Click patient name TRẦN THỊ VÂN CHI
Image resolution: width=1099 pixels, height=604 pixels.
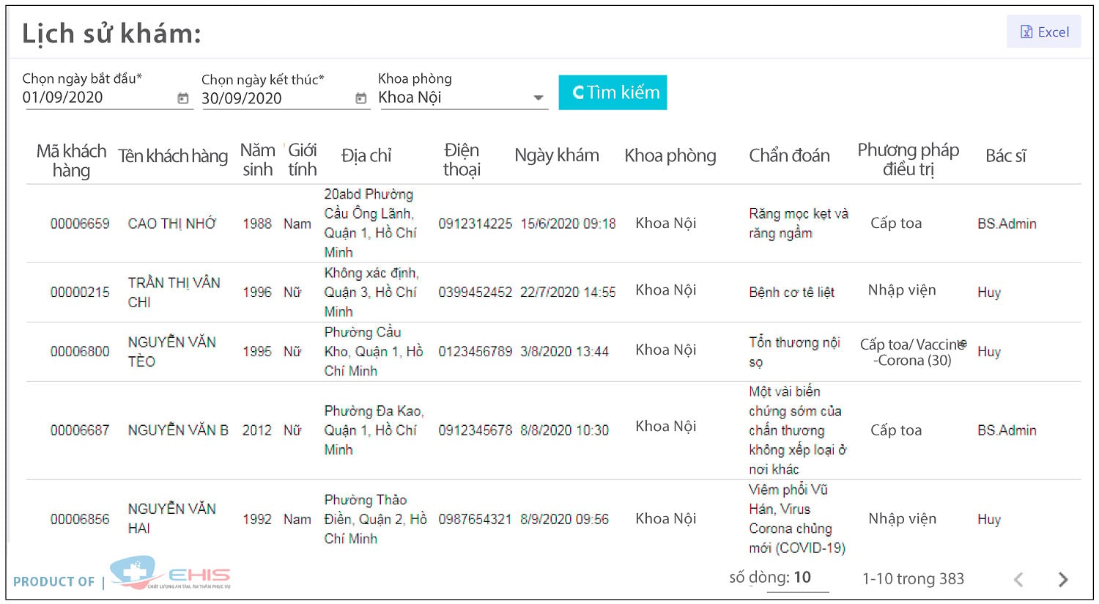coord(174,292)
